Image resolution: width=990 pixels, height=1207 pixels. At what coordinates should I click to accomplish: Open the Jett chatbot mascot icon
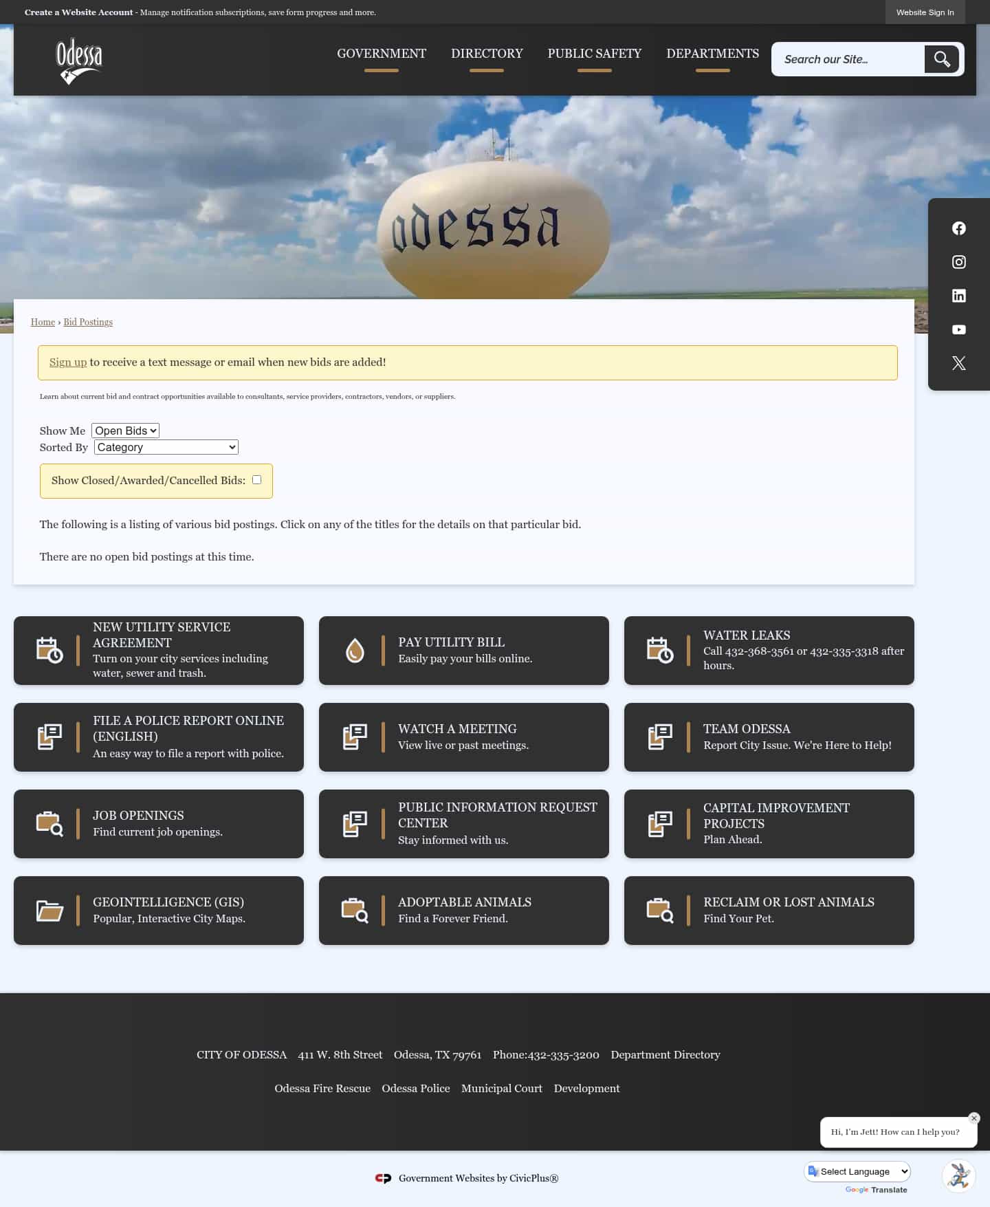pos(959,1177)
